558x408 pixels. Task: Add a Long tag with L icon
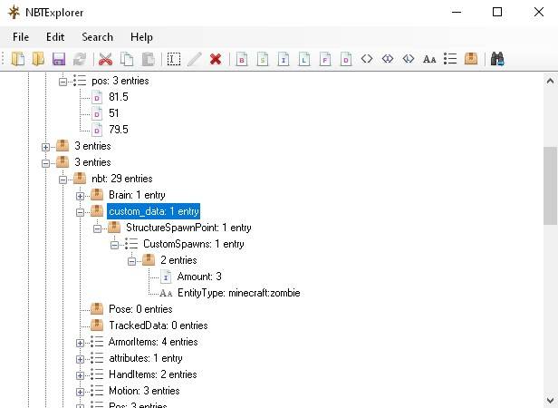(x=304, y=59)
